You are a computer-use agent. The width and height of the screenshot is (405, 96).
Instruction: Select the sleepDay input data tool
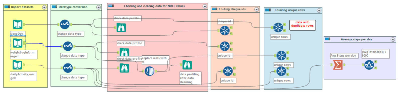[18, 24]
